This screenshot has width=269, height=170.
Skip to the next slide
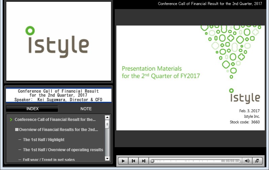144,161
